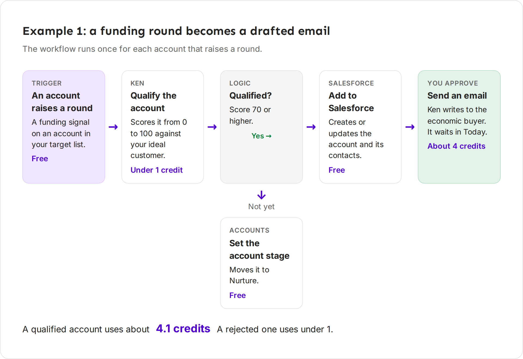This screenshot has height=359, width=523.
Task: Click 'Moves it to Nurture.' description
Action: pyautogui.click(x=249, y=275)
